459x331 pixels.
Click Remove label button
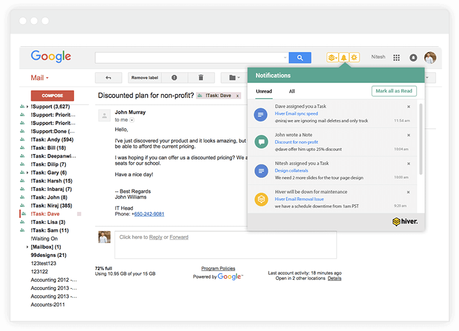[x=145, y=78]
